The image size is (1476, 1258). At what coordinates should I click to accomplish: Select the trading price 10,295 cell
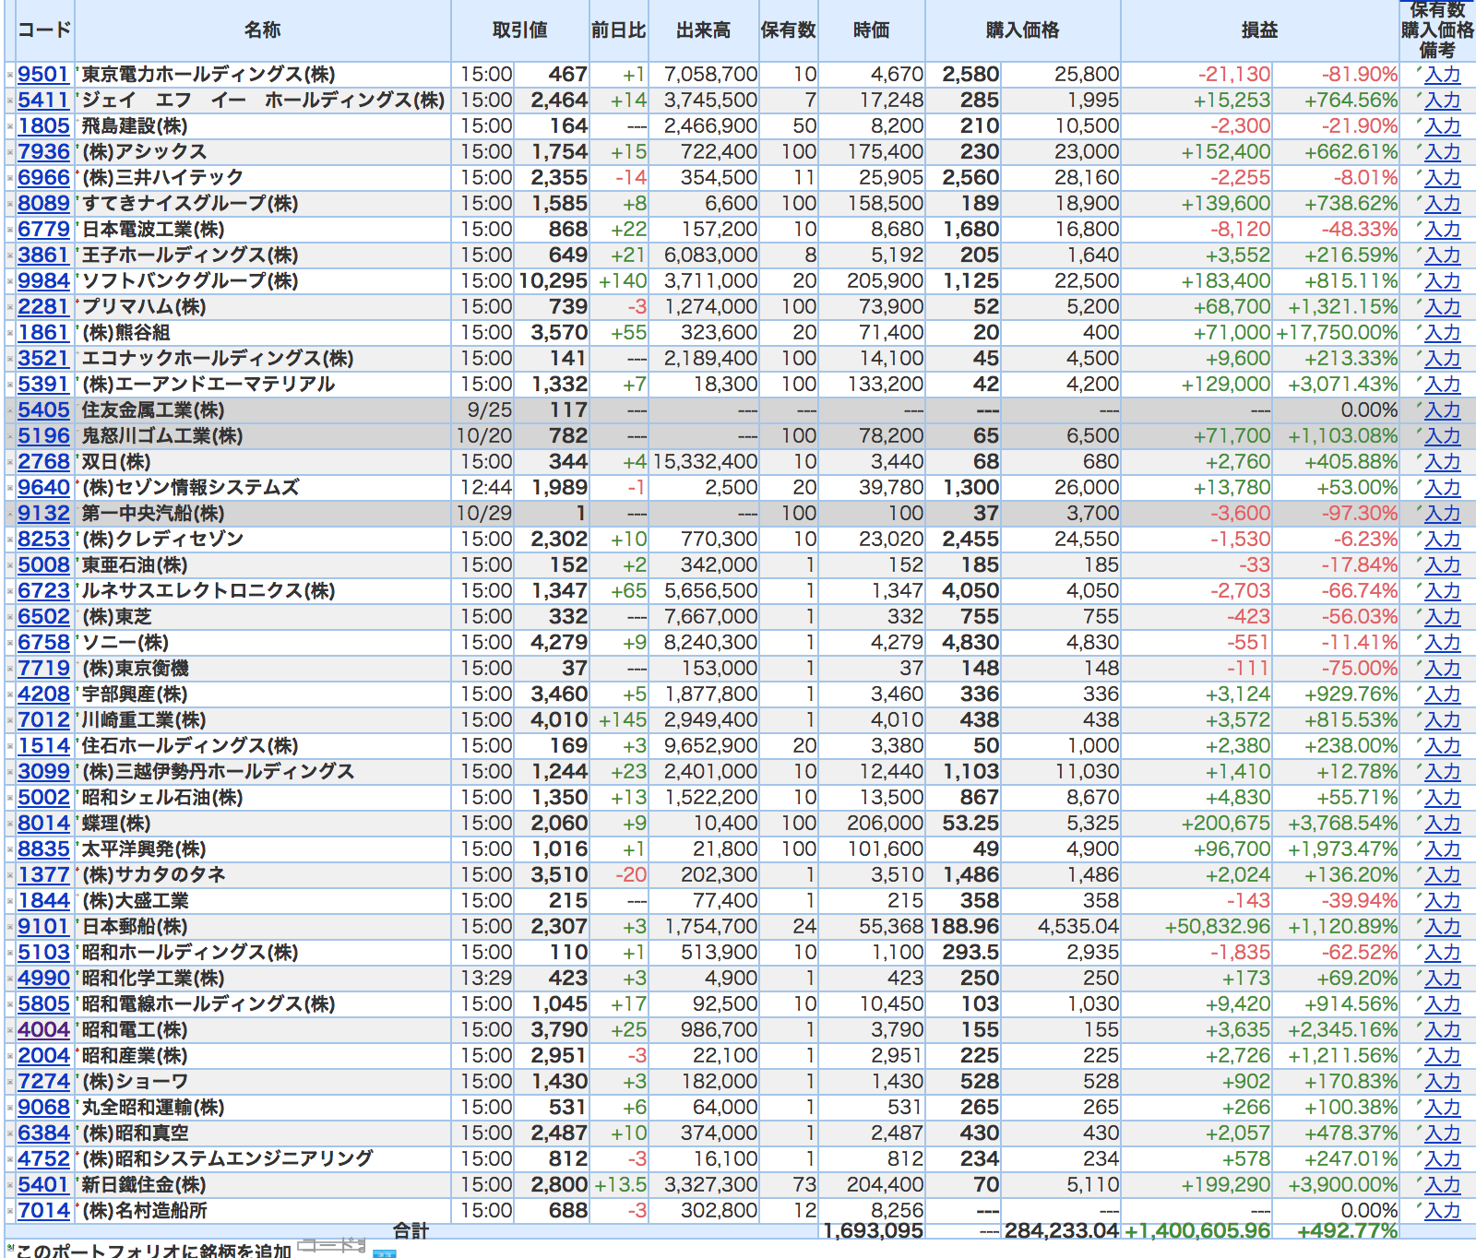[553, 281]
